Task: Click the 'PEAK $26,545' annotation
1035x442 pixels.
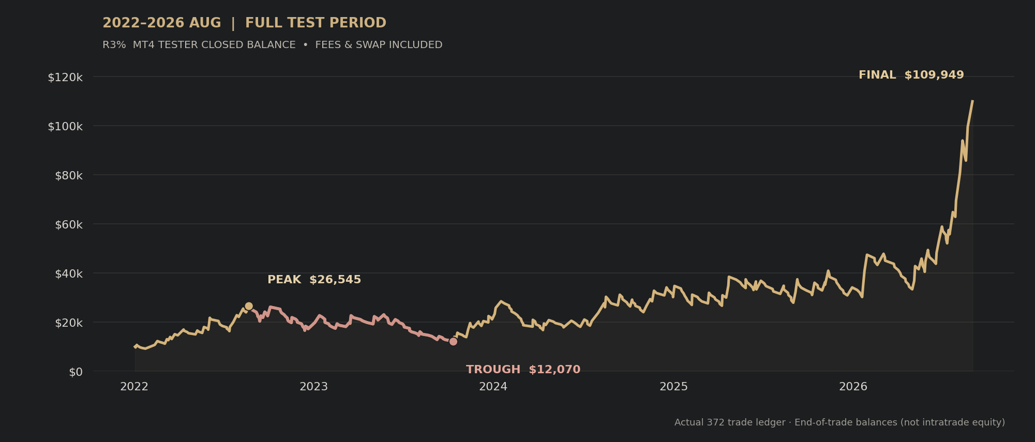Action: click(314, 280)
